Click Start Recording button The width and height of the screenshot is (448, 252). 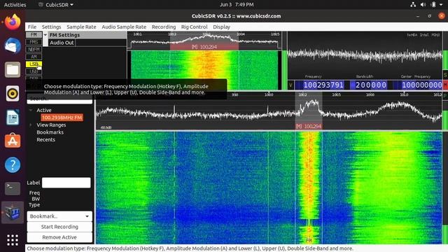click(59, 227)
